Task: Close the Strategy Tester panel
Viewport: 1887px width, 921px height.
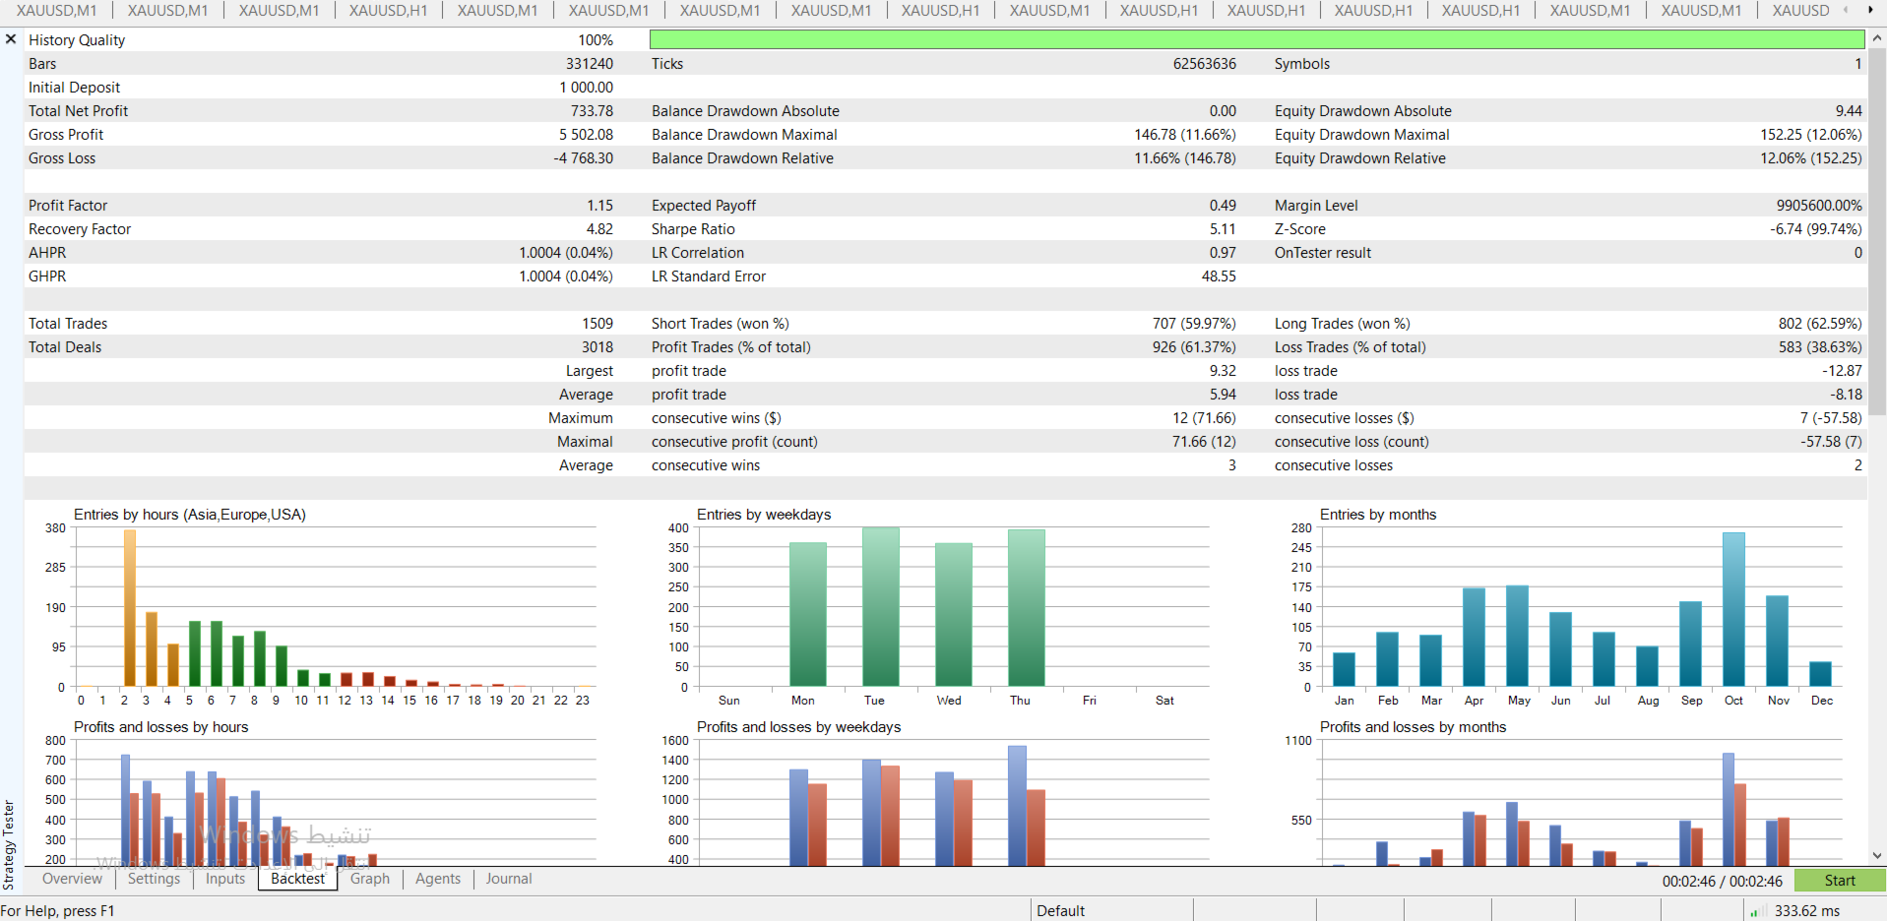Action: (11, 39)
